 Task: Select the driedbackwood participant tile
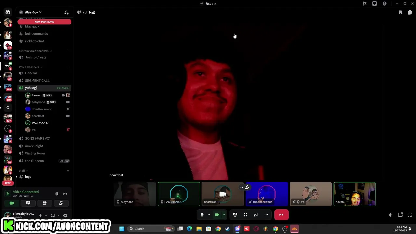(x=267, y=194)
